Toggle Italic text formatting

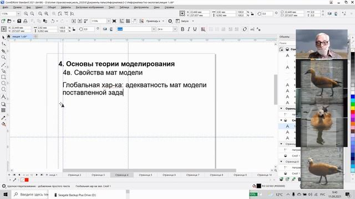[x=189, y=29]
